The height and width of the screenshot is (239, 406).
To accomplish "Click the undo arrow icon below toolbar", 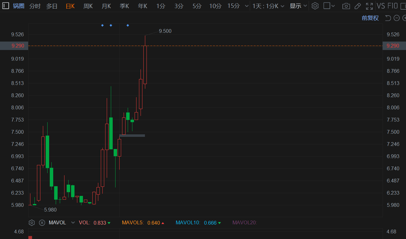I will (388, 18).
